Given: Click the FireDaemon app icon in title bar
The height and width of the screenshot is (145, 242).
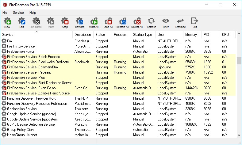Looking at the screenshot, I should 5,5.
